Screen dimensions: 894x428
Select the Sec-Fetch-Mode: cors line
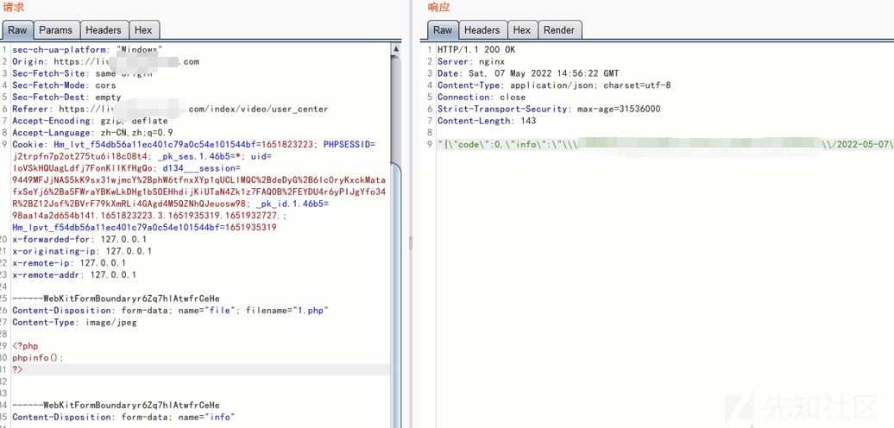(64, 85)
